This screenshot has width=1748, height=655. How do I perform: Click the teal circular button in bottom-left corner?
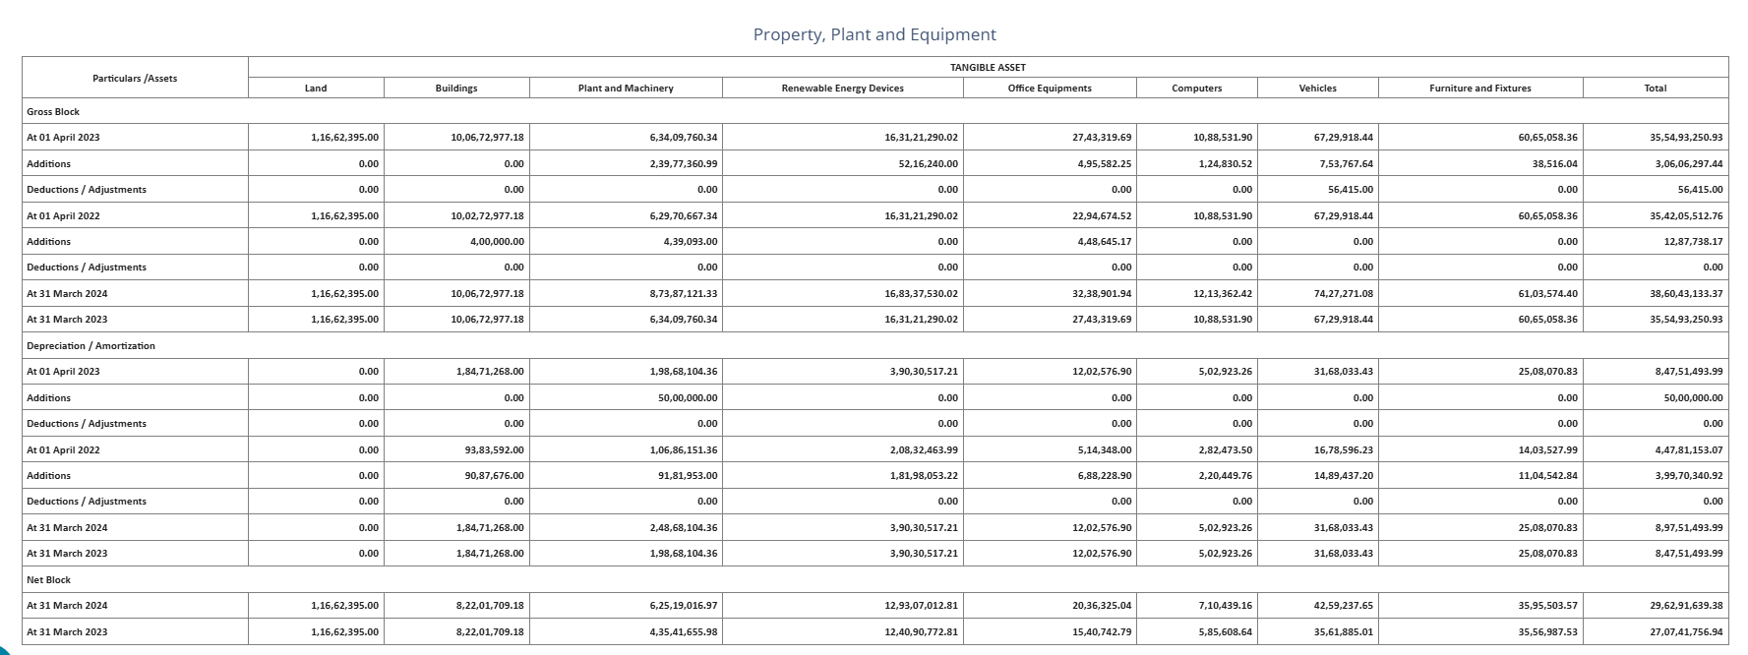(x=6, y=647)
